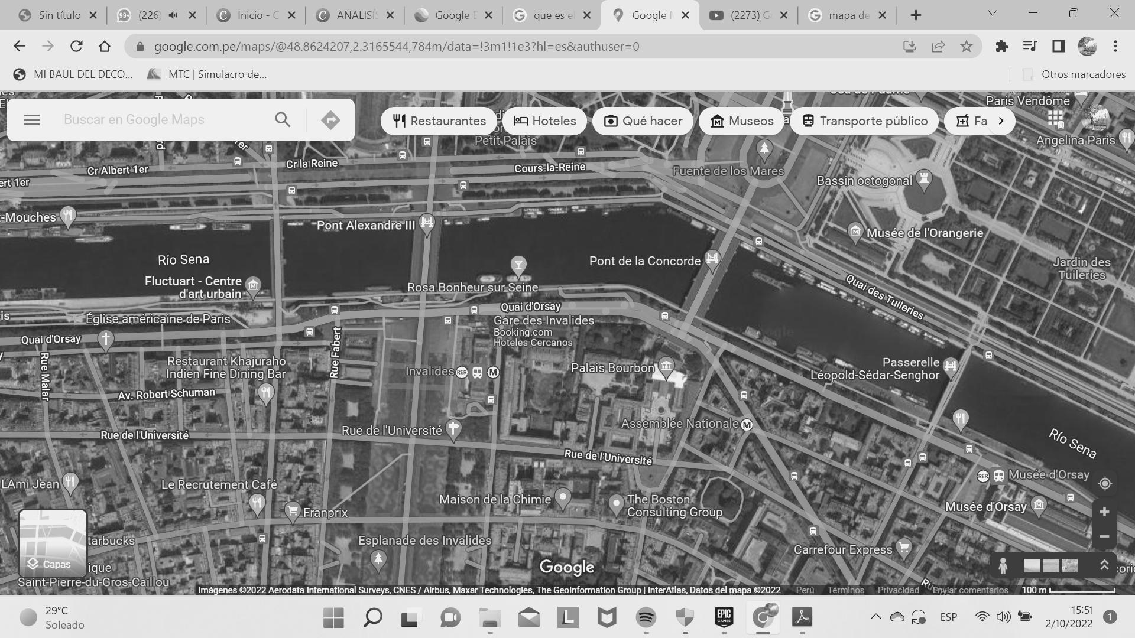Image resolution: width=1135 pixels, height=638 pixels.
Task: Open the Windows Start menu
Action: click(x=333, y=618)
